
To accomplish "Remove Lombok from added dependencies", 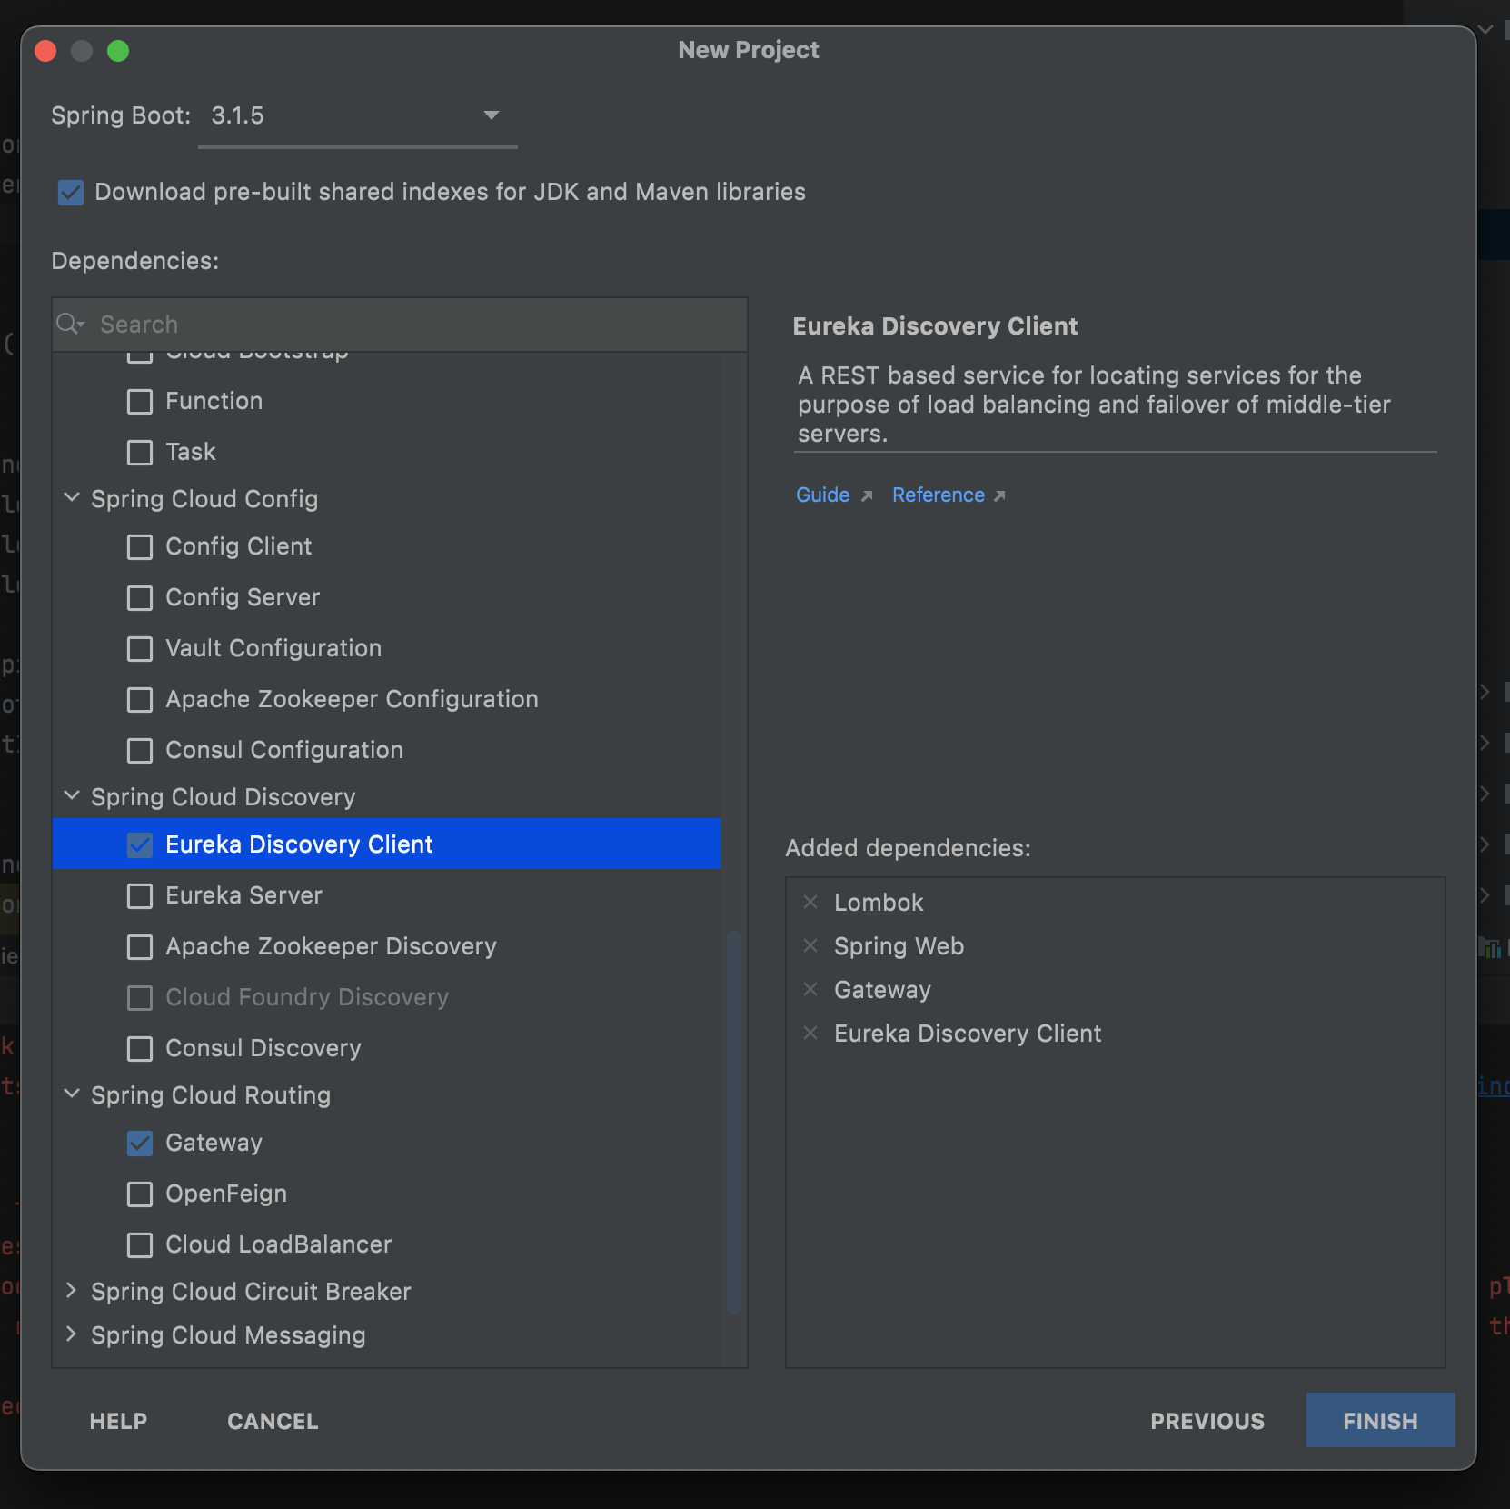I will point(810,902).
